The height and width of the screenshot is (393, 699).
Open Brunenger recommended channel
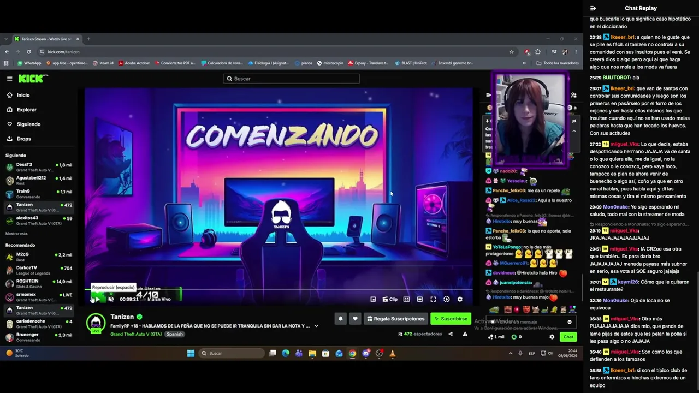tap(38, 337)
